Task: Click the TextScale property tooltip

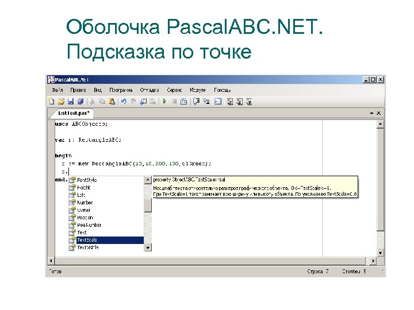Action: coord(255,187)
